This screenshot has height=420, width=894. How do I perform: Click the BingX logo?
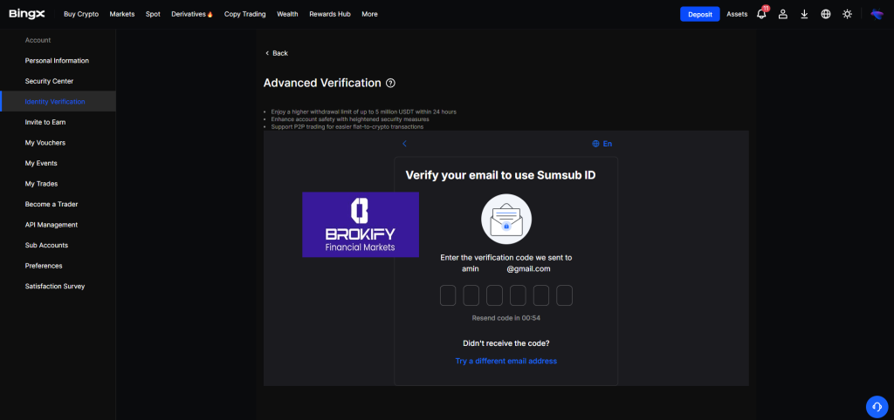tap(26, 14)
